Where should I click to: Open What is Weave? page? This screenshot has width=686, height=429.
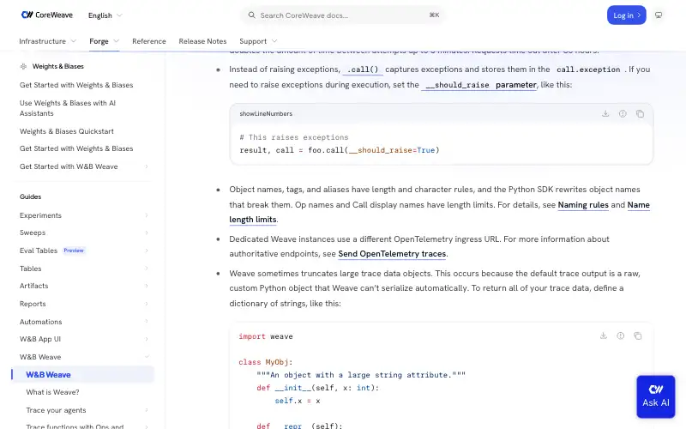click(52, 392)
